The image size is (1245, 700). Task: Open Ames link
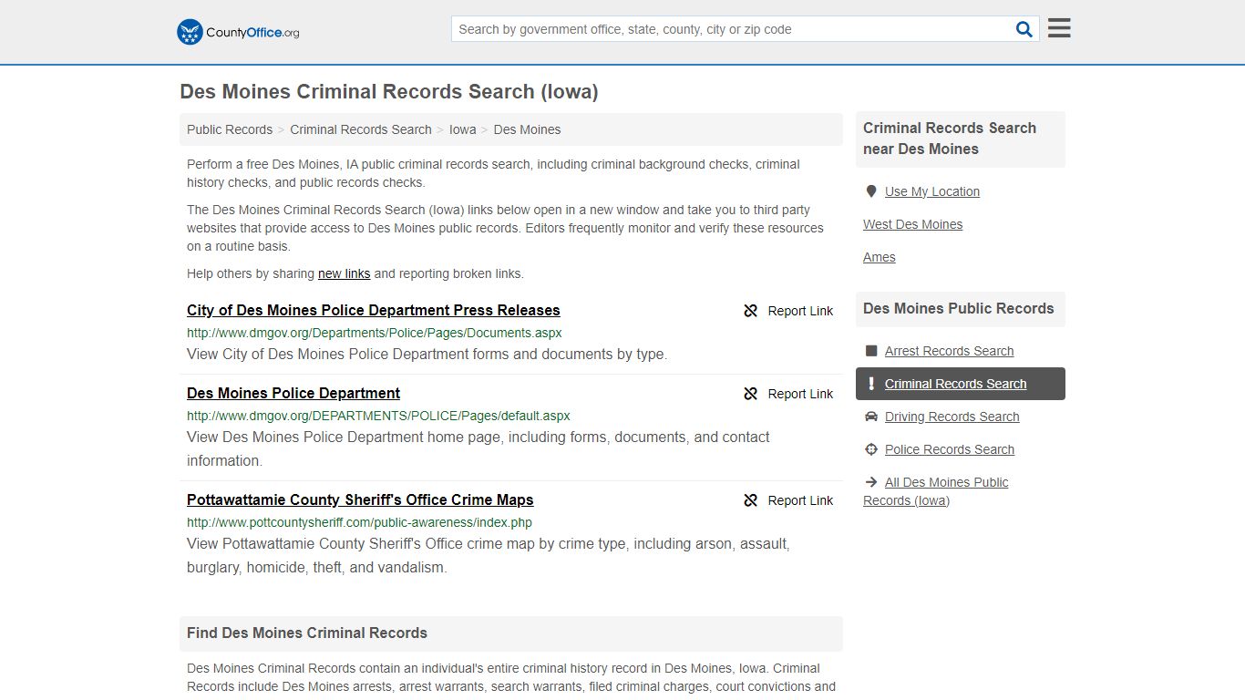880,257
